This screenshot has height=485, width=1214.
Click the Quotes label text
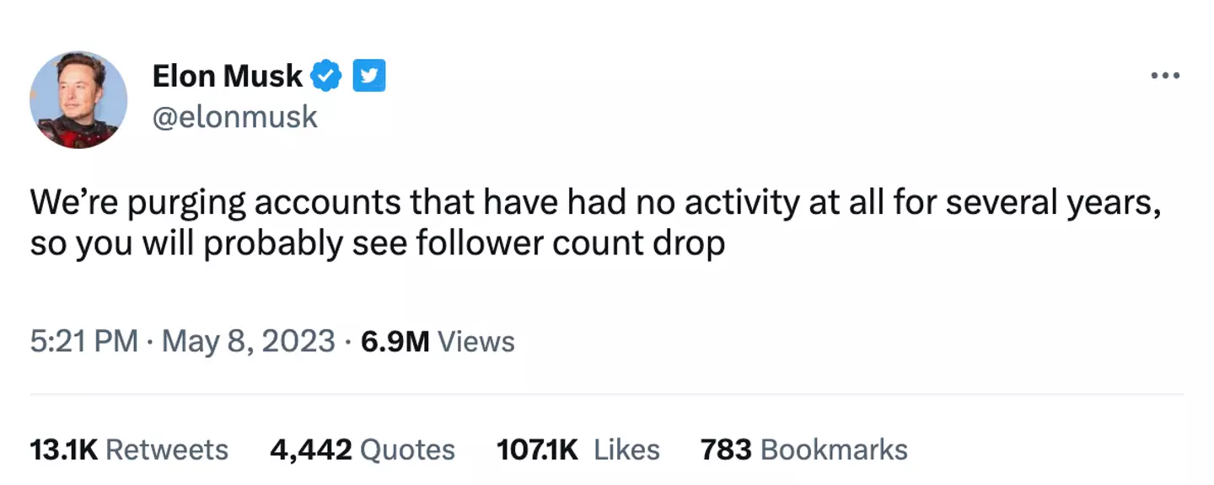[407, 450]
